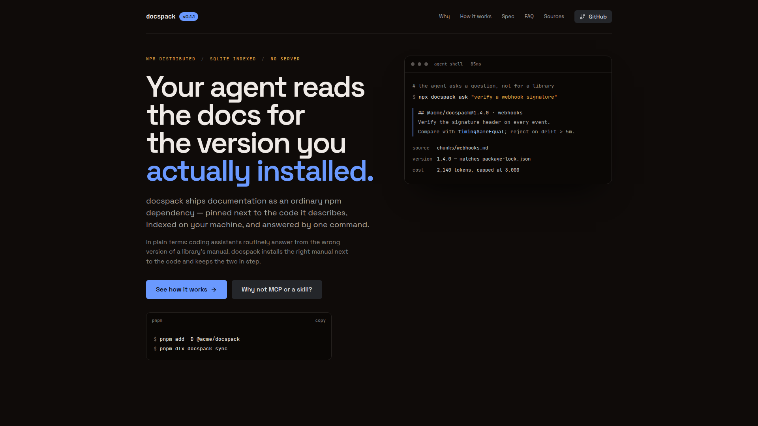The width and height of the screenshot is (758, 426).
Task: Open the Why nav link
Action: [444, 17]
